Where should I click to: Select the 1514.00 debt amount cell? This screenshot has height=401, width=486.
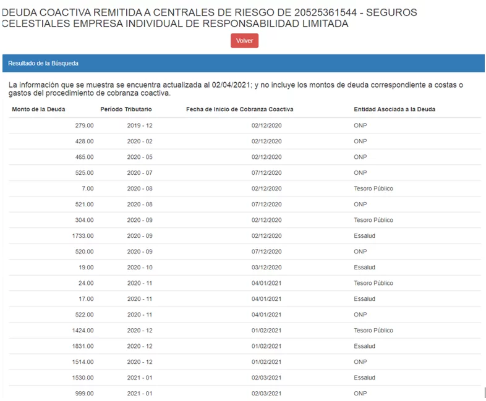[83, 362]
